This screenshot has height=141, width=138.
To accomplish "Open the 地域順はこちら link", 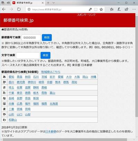I will (x=50, y=72).
